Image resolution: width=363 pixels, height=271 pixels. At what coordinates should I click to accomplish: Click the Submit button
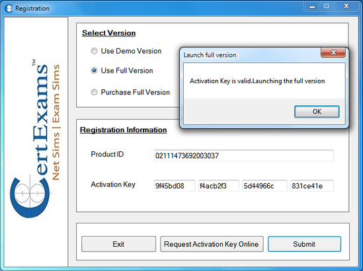304,244
